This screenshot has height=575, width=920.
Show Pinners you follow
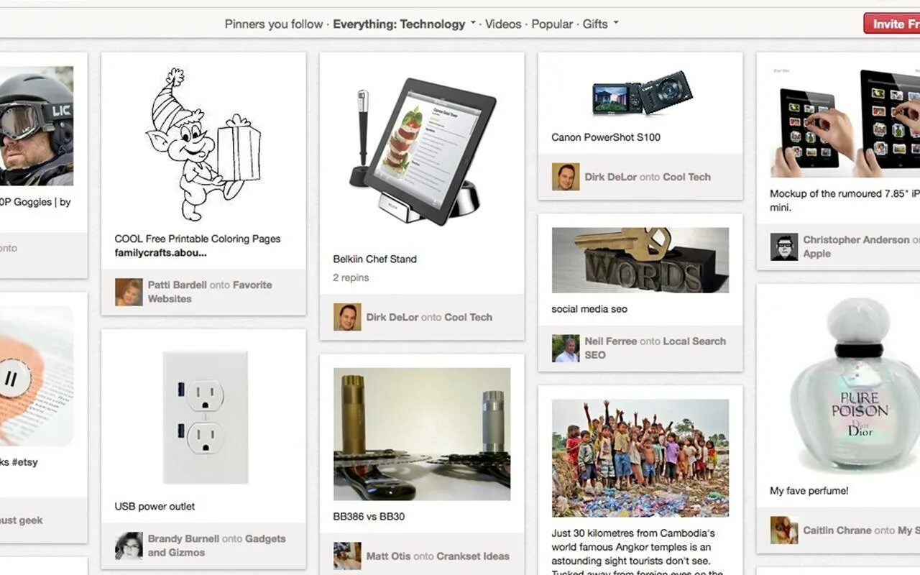tap(274, 24)
